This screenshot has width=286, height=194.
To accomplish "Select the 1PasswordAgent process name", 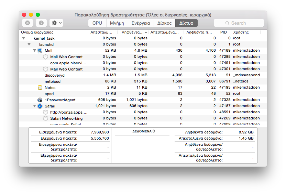I will coord(60,100).
